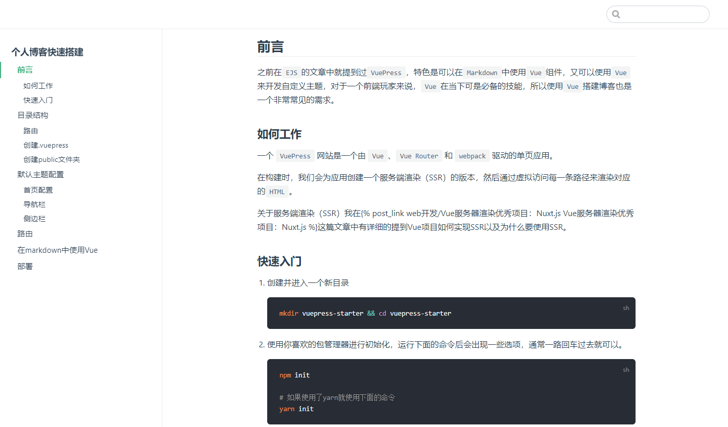Click the 如何工作 section heading
This screenshot has width=728, height=427.
coord(279,134)
